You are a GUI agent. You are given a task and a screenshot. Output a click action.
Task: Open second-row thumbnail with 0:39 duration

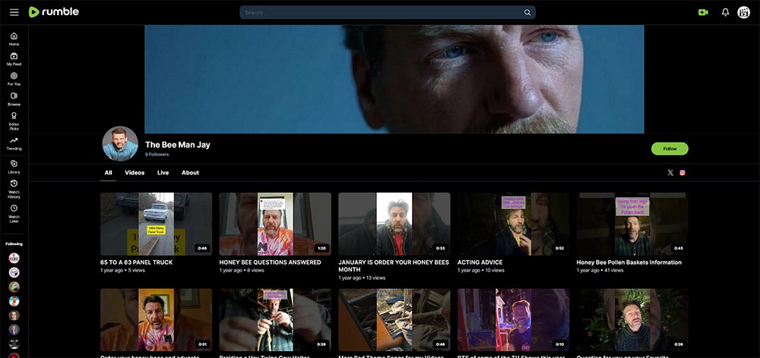coord(275,320)
